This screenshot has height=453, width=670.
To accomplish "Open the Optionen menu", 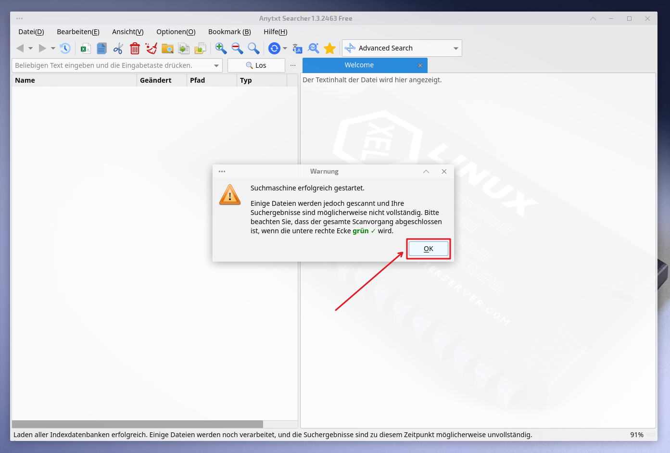I will (x=176, y=32).
